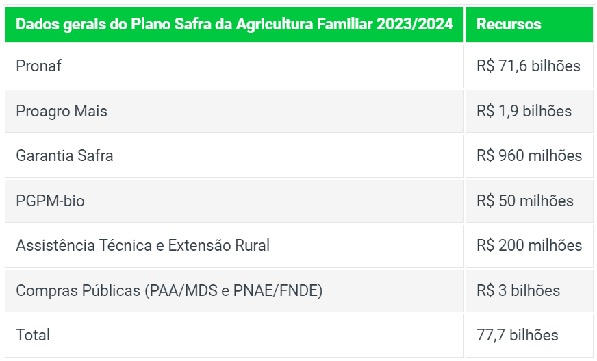This screenshot has height=361, width=597.
Task: Select the 'Garantia Safra' row label
Action: [x=64, y=155]
